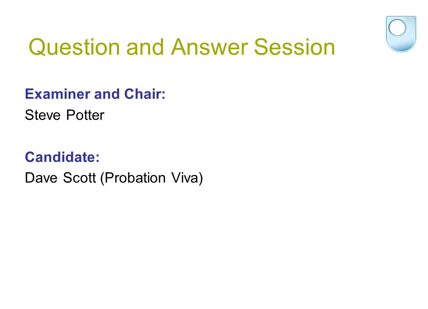Click the word Question in the title
Viewport: 428px width, 309px height.
pyautogui.click(x=74, y=47)
